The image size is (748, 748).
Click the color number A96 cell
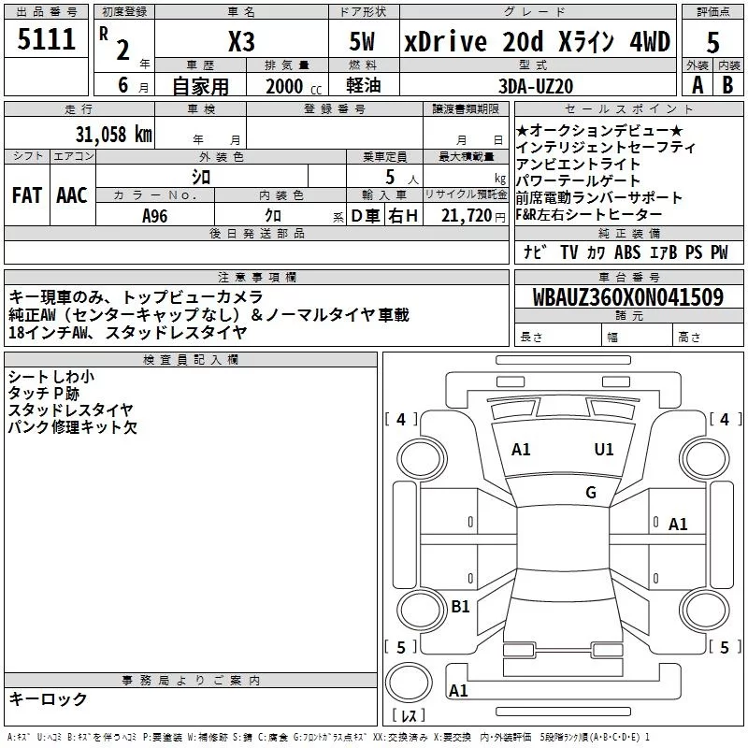click(155, 216)
